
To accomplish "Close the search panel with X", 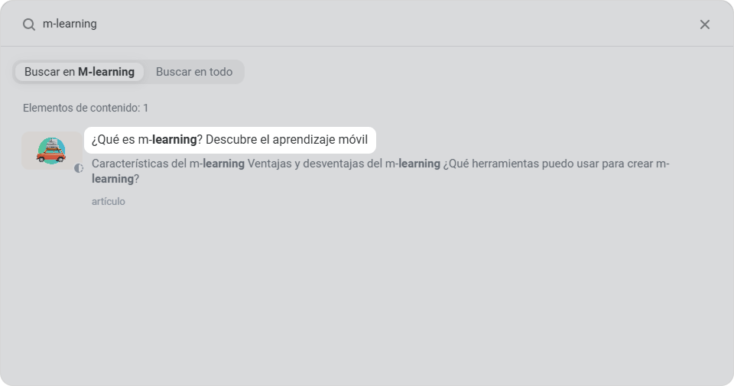I will click(x=705, y=24).
